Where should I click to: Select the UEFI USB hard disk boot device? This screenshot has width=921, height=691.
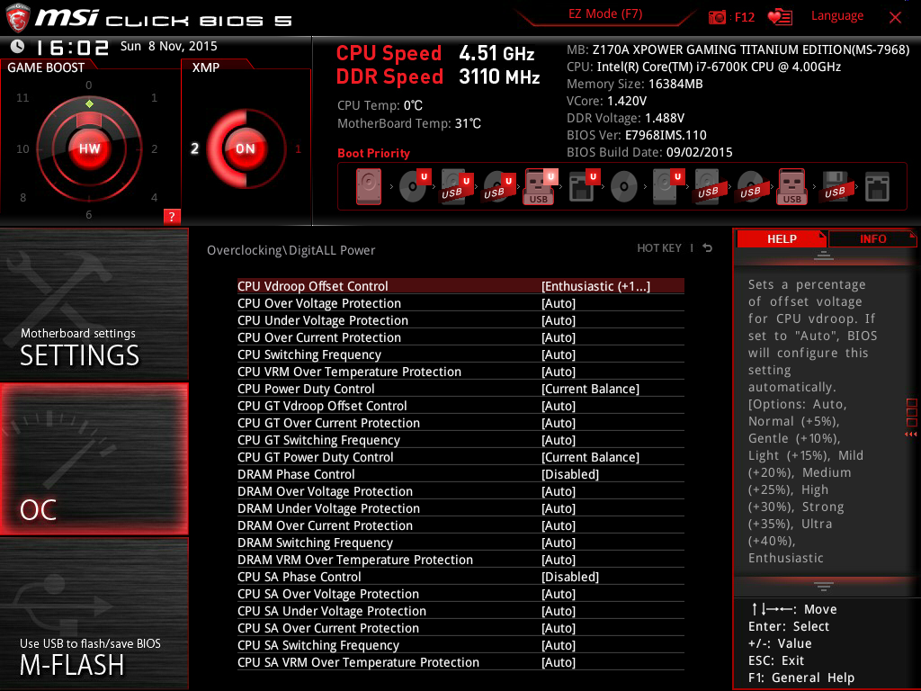[x=456, y=187]
